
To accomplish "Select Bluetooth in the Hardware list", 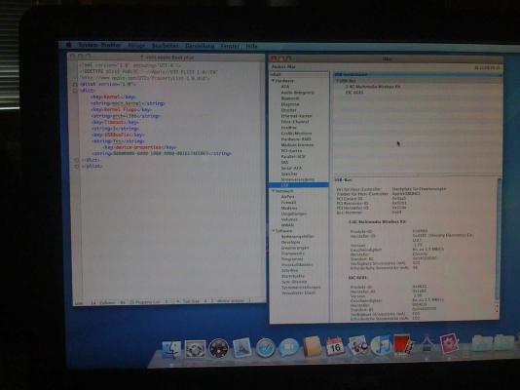I will tap(290, 98).
